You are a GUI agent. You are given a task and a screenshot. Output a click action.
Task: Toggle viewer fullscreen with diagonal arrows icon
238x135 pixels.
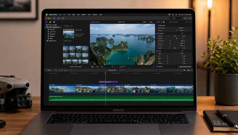pyautogui.click(x=153, y=67)
